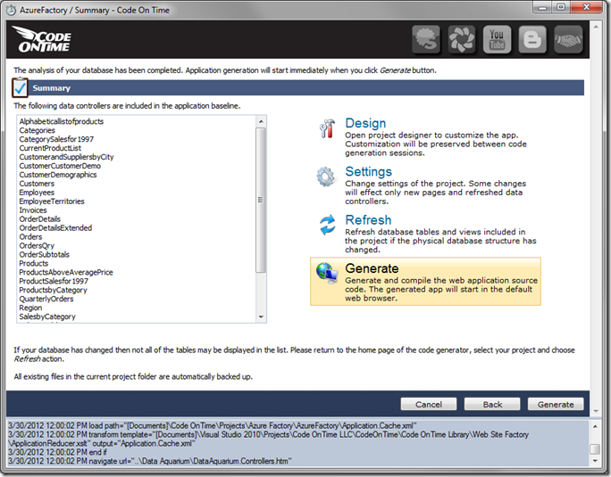
Task: Minimize the Code On Time window
Action: [x=542, y=7]
